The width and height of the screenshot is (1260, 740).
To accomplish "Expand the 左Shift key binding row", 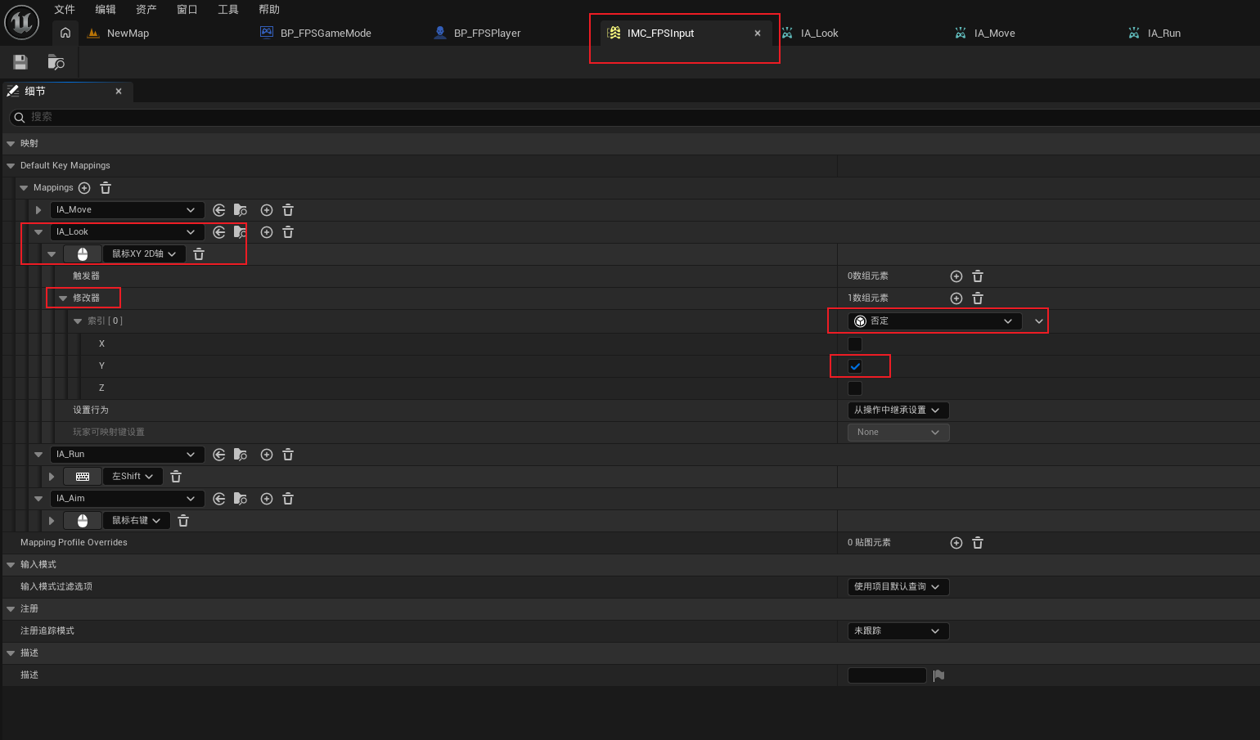I will (x=52, y=477).
